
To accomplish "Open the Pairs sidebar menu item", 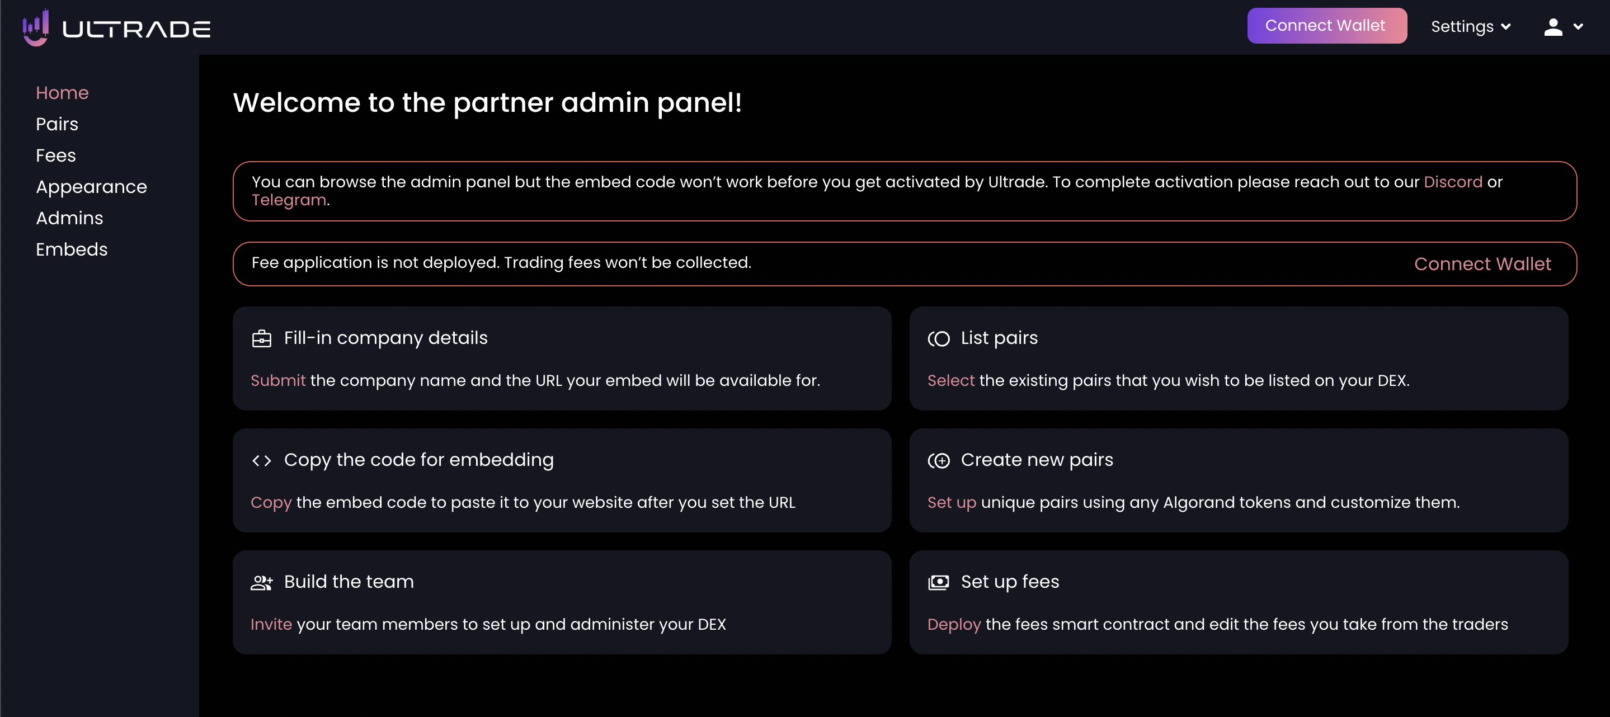I will click(57, 124).
